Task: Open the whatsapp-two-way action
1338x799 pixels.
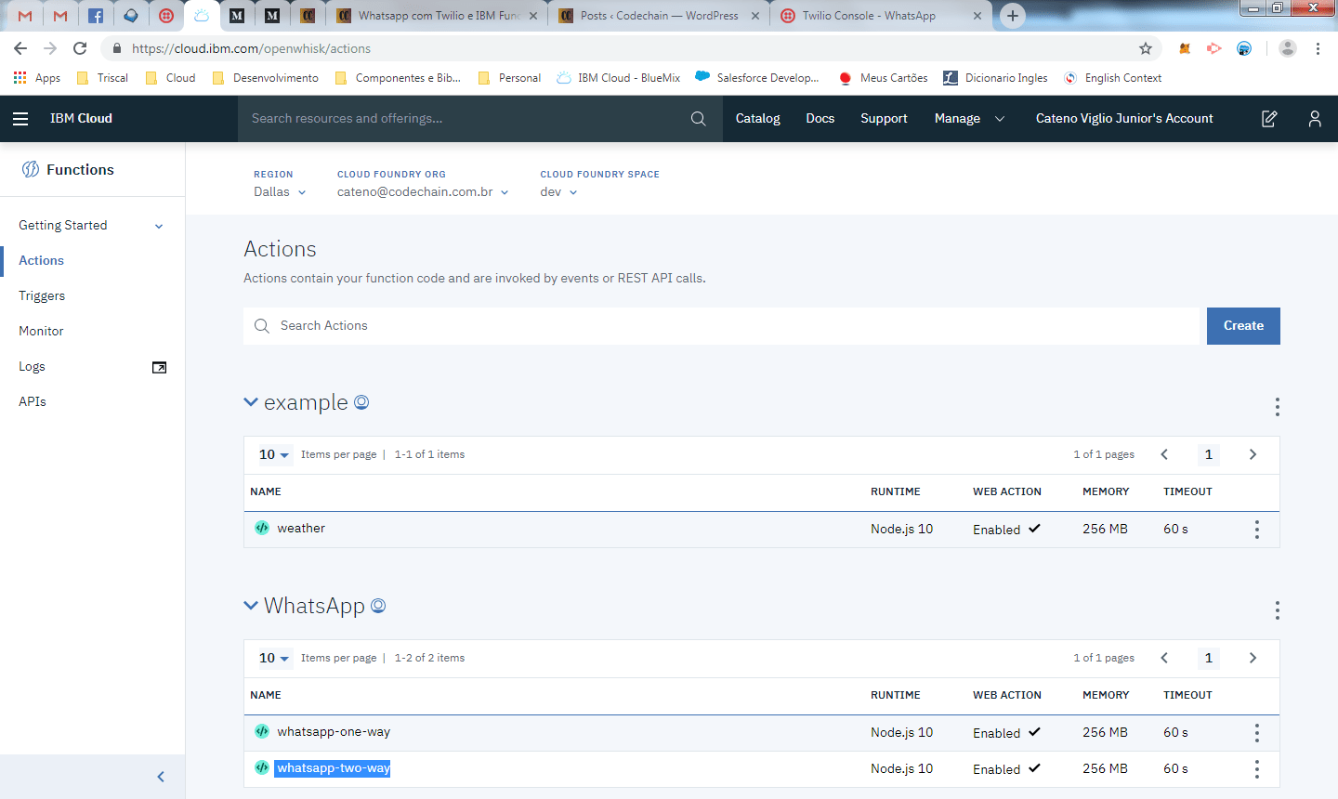Action: (x=334, y=768)
